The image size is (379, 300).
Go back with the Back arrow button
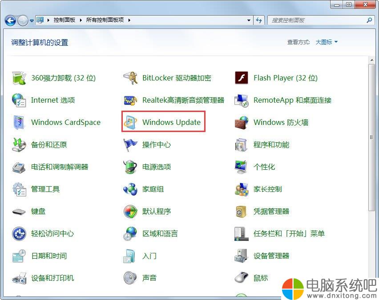coord(10,21)
